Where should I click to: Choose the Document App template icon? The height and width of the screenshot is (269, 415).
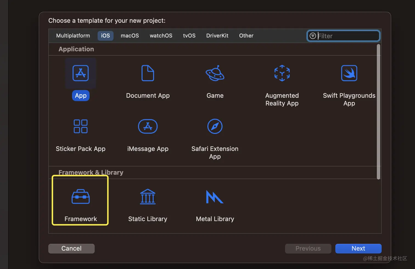click(148, 73)
